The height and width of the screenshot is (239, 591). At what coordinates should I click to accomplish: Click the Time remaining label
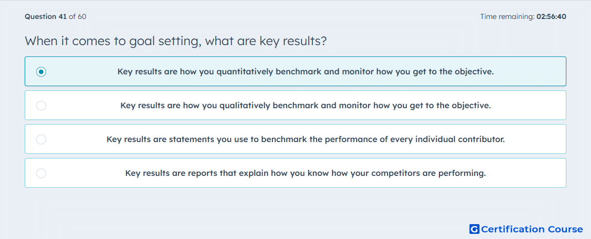[507, 16]
